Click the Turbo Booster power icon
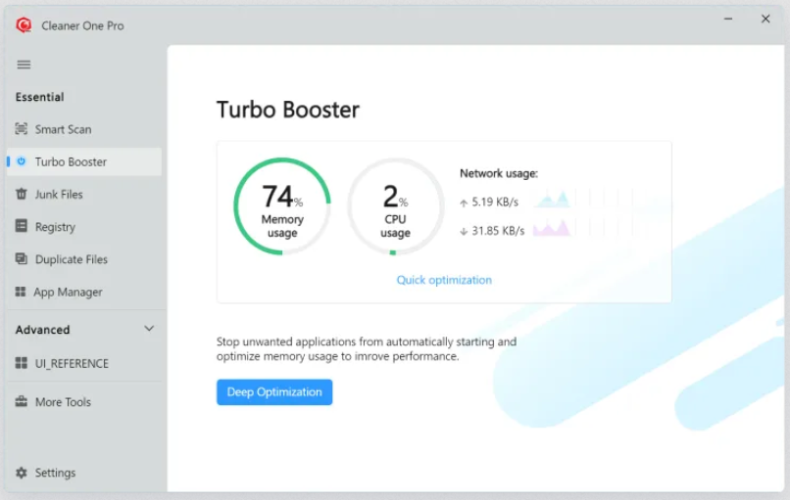Screen dimensions: 790x500 click(22, 161)
